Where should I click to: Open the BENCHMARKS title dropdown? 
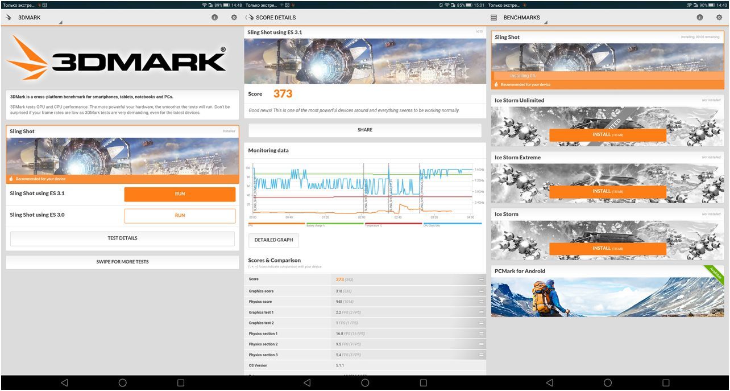click(523, 18)
